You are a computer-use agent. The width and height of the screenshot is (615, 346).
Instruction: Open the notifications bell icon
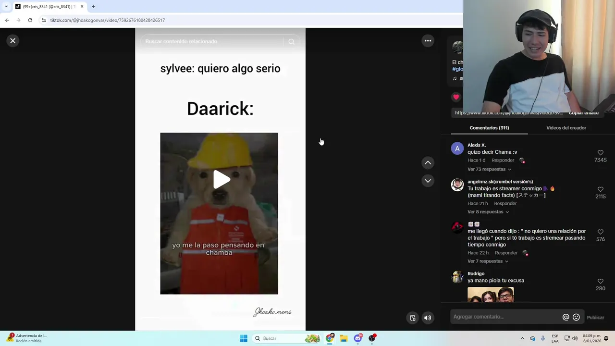(606, 338)
